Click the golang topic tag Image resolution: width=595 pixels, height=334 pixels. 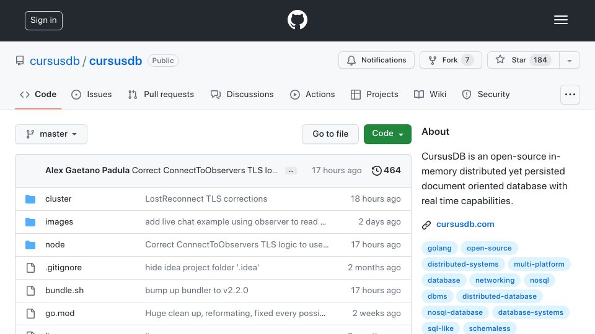(439, 248)
